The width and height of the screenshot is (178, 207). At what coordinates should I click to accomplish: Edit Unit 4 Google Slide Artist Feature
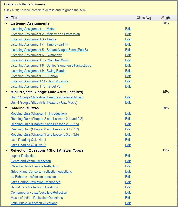pos(128,103)
